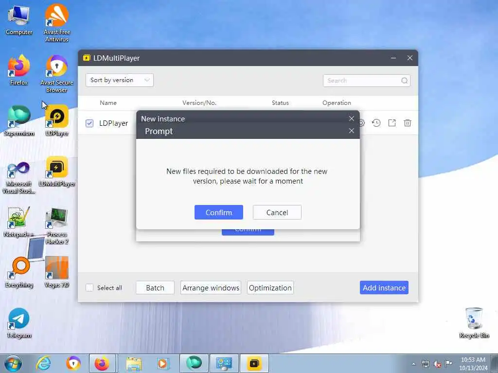Image resolution: width=498 pixels, height=373 pixels.
Task: Delete the LDPlayer instance with trash icon
Action: pos(408,123)
